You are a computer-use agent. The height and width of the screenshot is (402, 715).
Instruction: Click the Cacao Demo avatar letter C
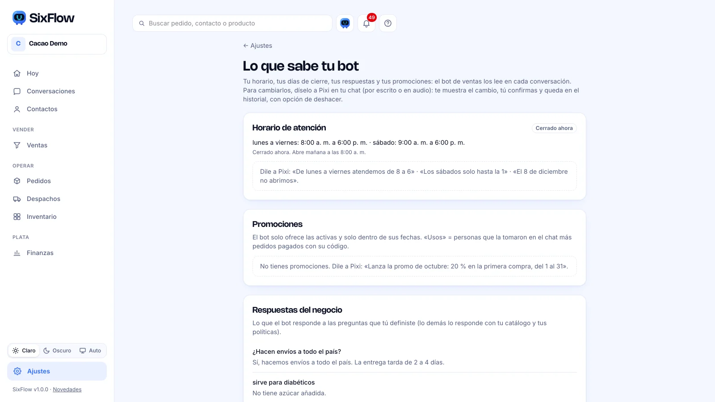pos(18,44)
